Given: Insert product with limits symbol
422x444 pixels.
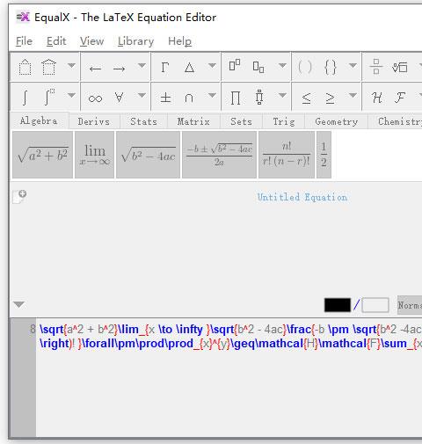Looking at the screenshot, I should (259, 98).
